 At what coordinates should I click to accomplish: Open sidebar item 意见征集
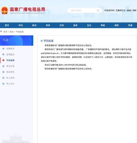pyautogui.click(x=10, y=66)
